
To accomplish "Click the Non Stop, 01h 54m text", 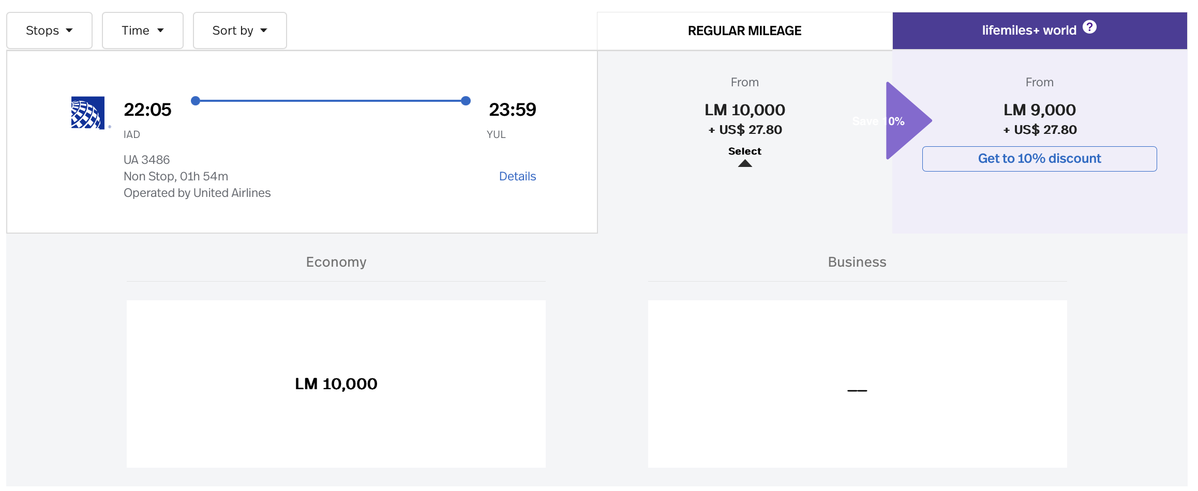I will click(x=176, y=176).
